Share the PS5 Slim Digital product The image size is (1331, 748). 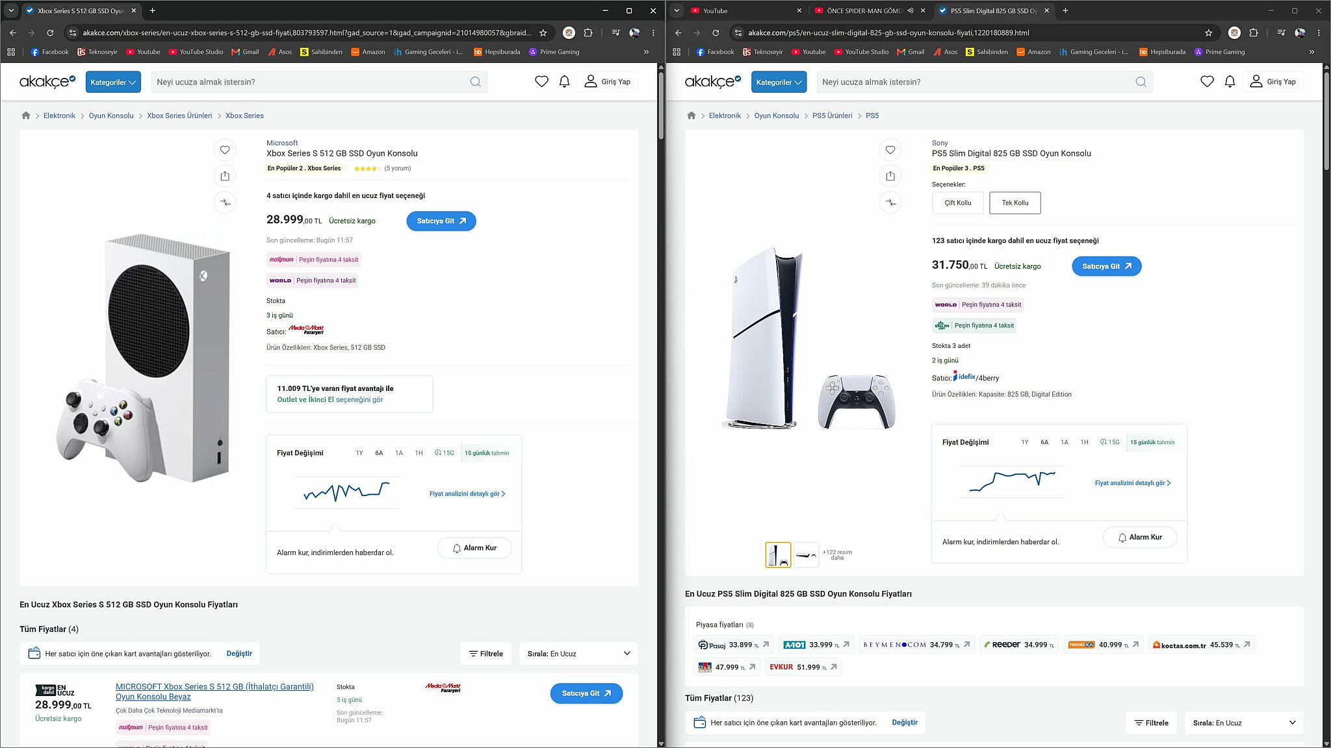coord(890,176)
